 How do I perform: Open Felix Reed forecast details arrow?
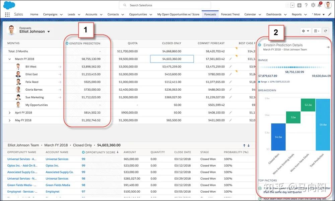60,82
